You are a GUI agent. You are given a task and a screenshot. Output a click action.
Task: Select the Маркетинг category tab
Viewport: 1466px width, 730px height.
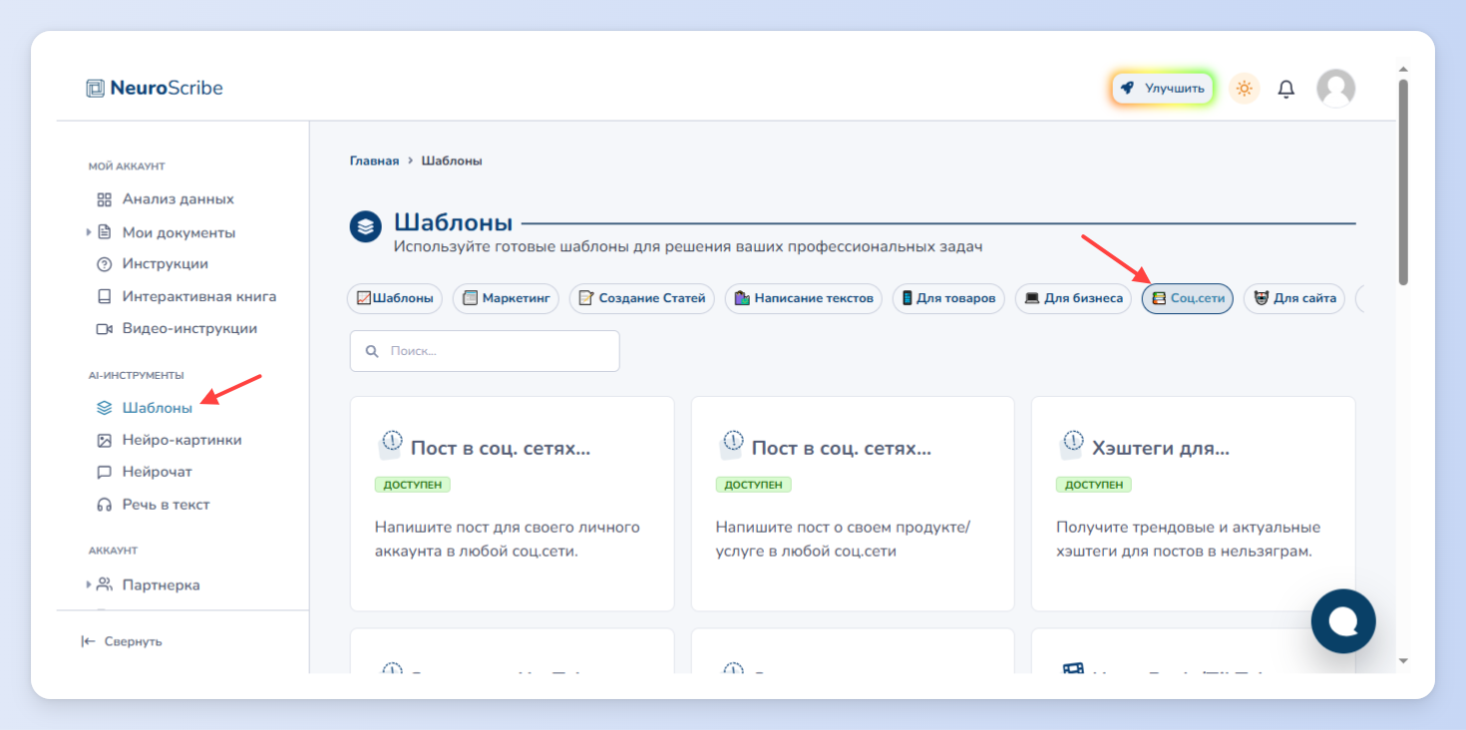(x=507, y=298)
